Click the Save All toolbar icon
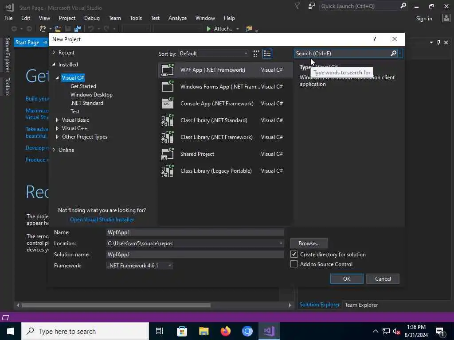 pos(77,29)
